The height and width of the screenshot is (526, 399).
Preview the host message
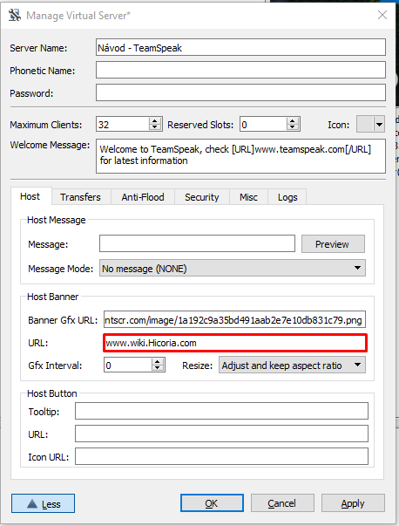(x=333, y=244)
